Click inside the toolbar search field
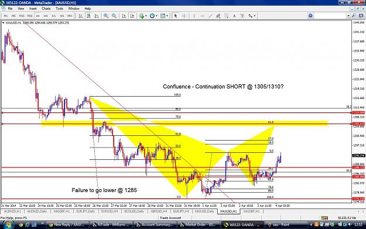366x229 pixels. [330, 16]
